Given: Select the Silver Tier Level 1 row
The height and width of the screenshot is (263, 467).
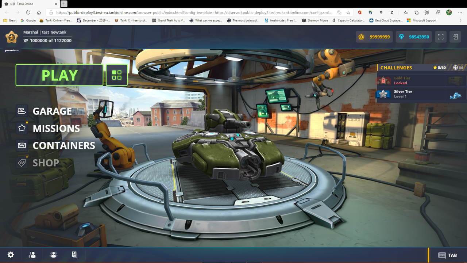Looking at the screenshot, I should 421,94.
